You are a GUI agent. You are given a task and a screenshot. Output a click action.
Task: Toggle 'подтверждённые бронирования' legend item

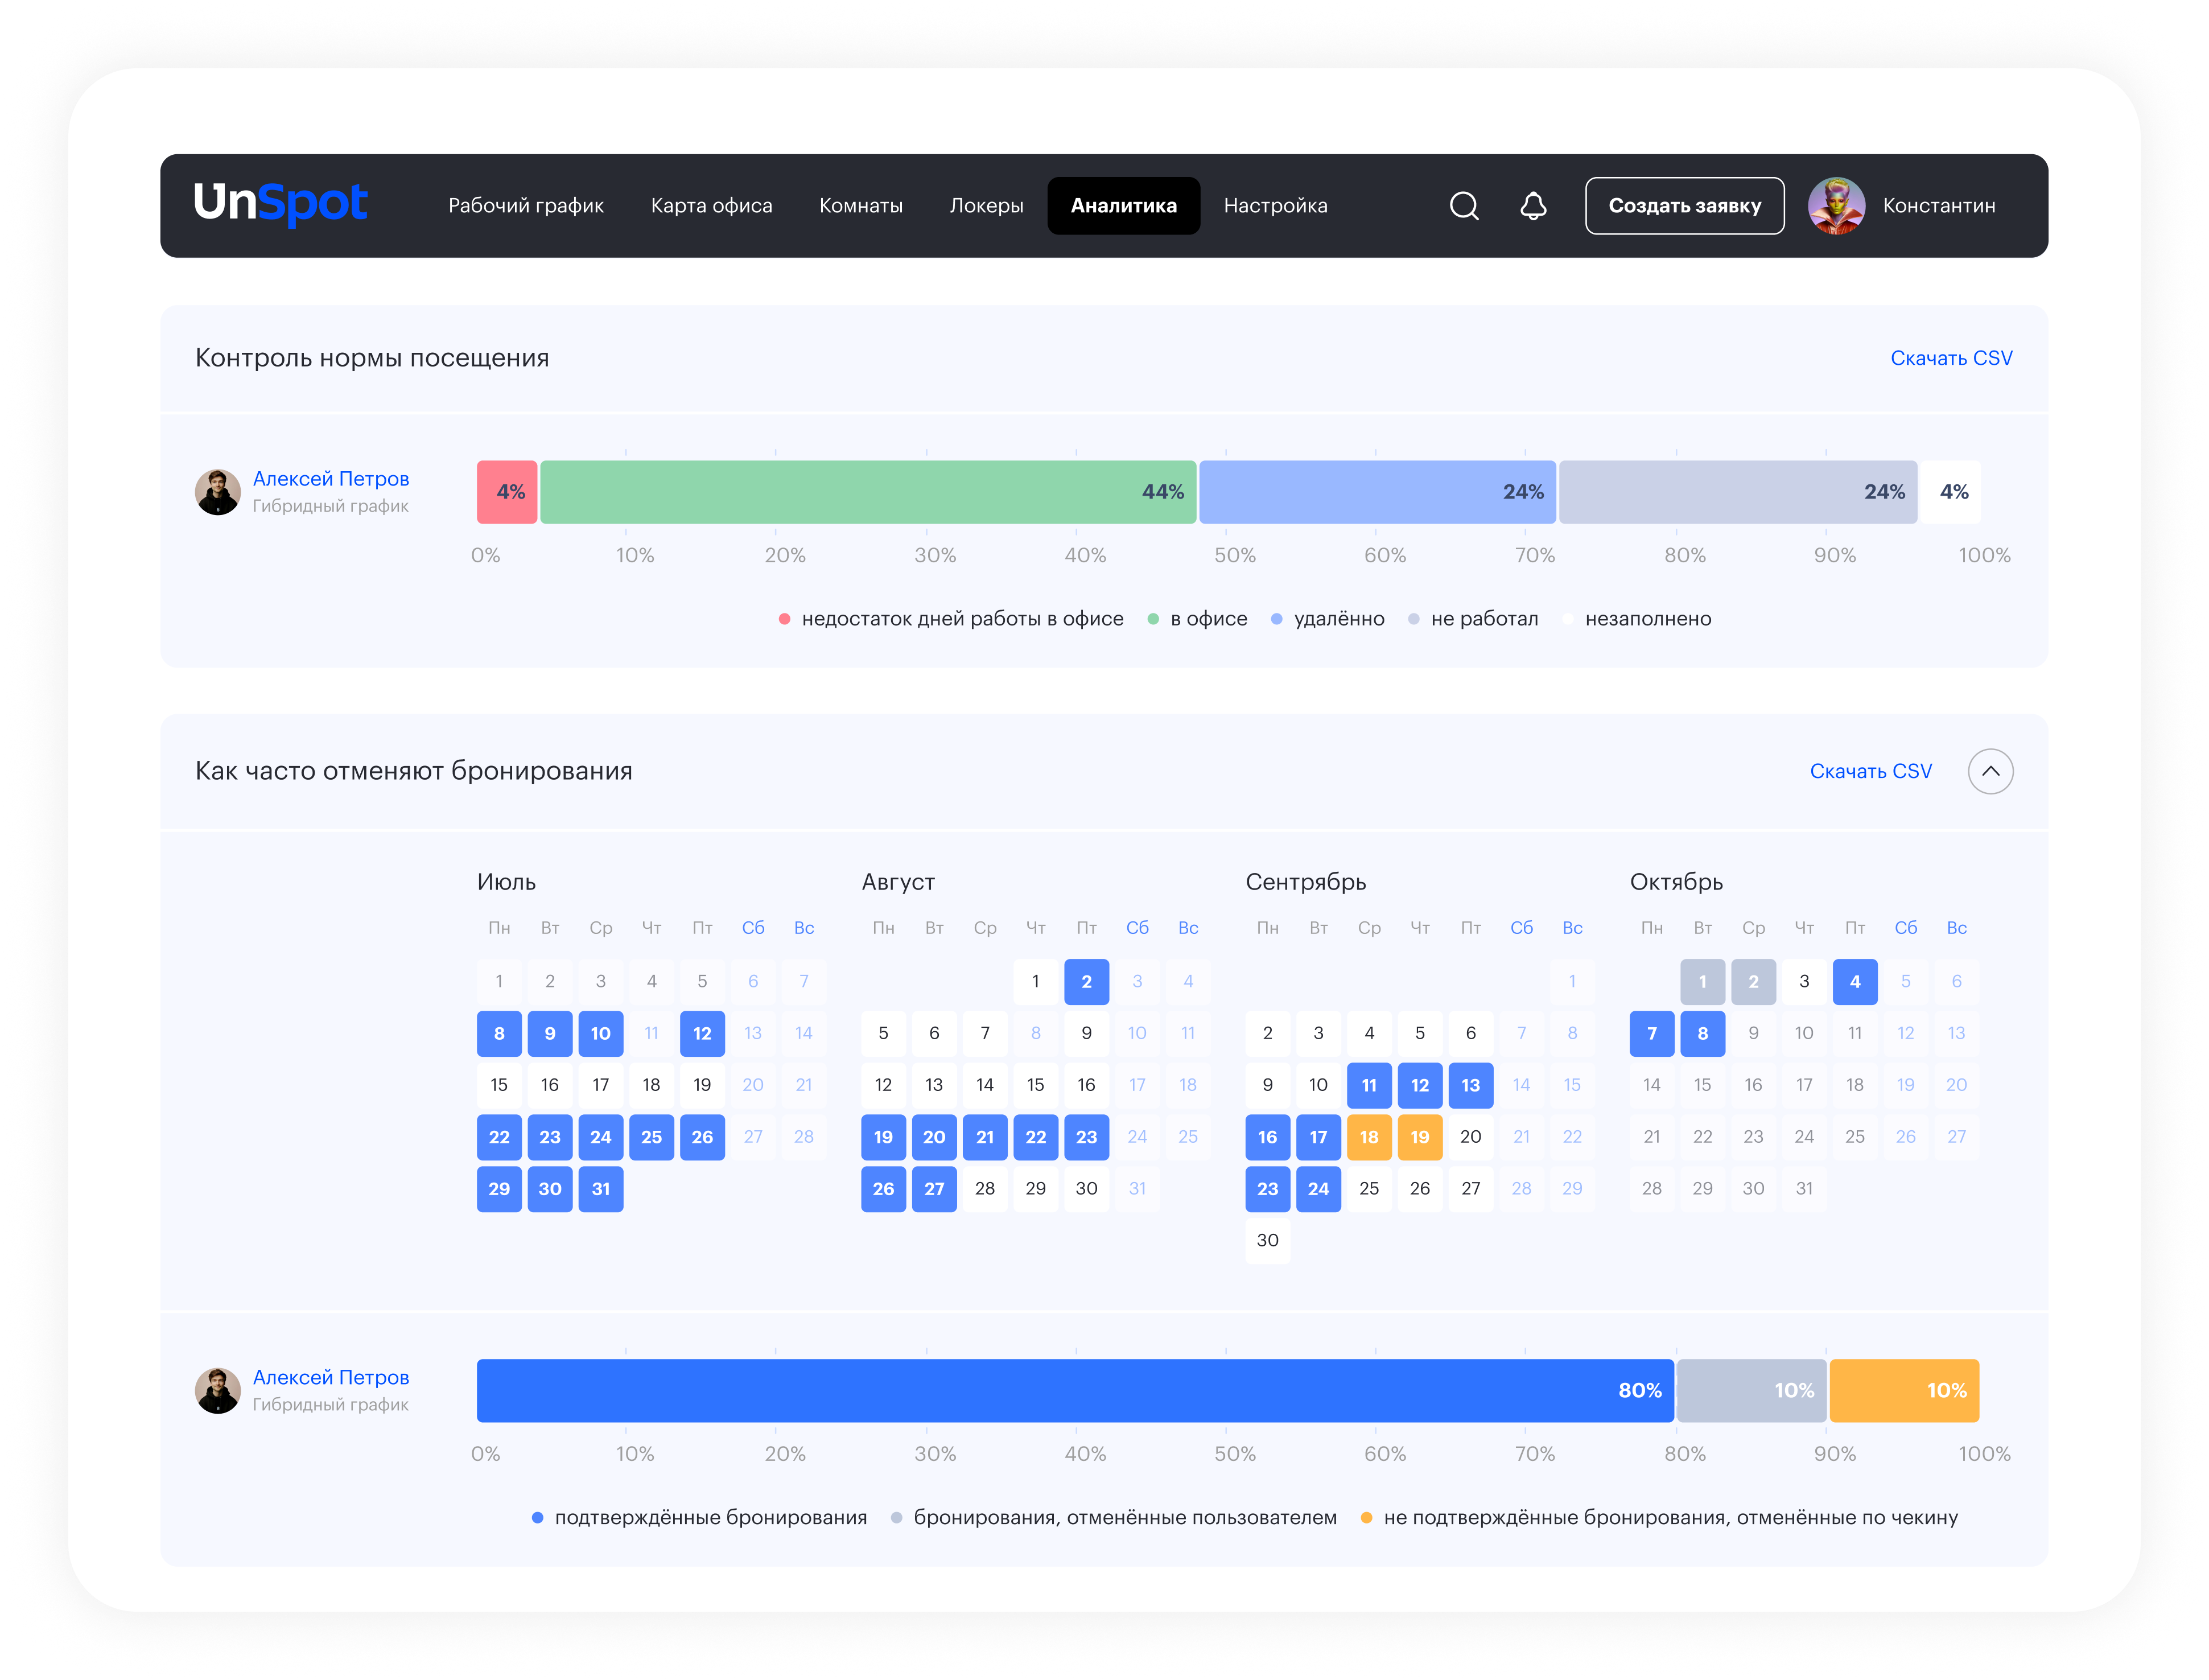(x=710, y=1517)
